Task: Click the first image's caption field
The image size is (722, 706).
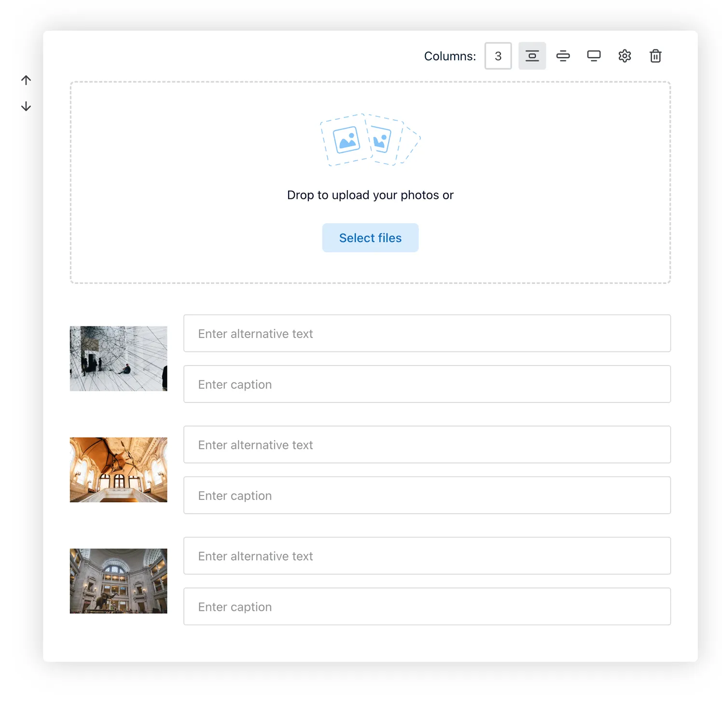Action: click(427, 384)
